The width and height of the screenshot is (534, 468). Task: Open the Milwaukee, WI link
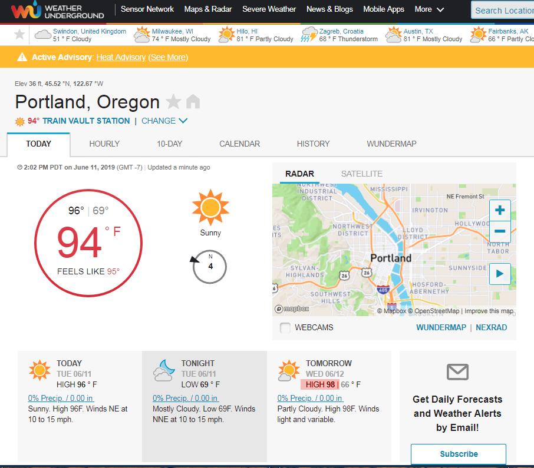(172, 31)
